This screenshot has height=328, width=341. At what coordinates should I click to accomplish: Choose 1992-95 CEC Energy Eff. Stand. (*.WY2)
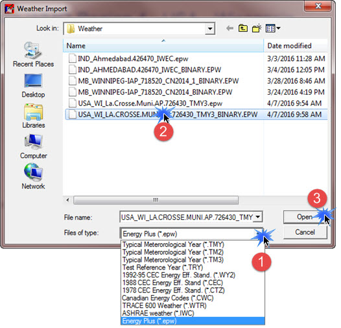[193, 275]
